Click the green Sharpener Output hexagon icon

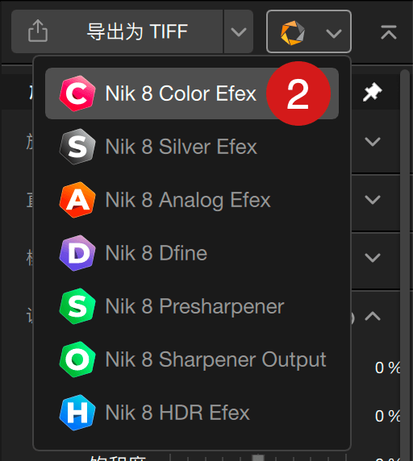(77, 359)
